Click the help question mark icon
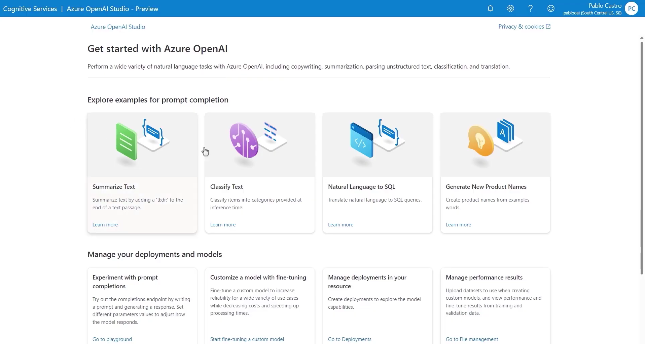645x344 pixels. coord(531,8)
